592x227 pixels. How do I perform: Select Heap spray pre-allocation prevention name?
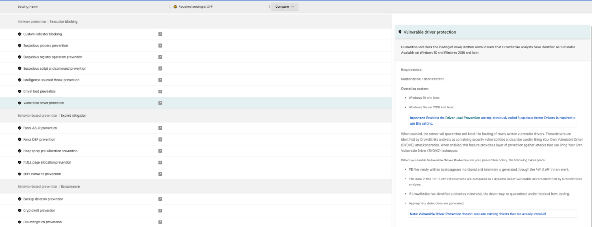click(x=50, y=151)
